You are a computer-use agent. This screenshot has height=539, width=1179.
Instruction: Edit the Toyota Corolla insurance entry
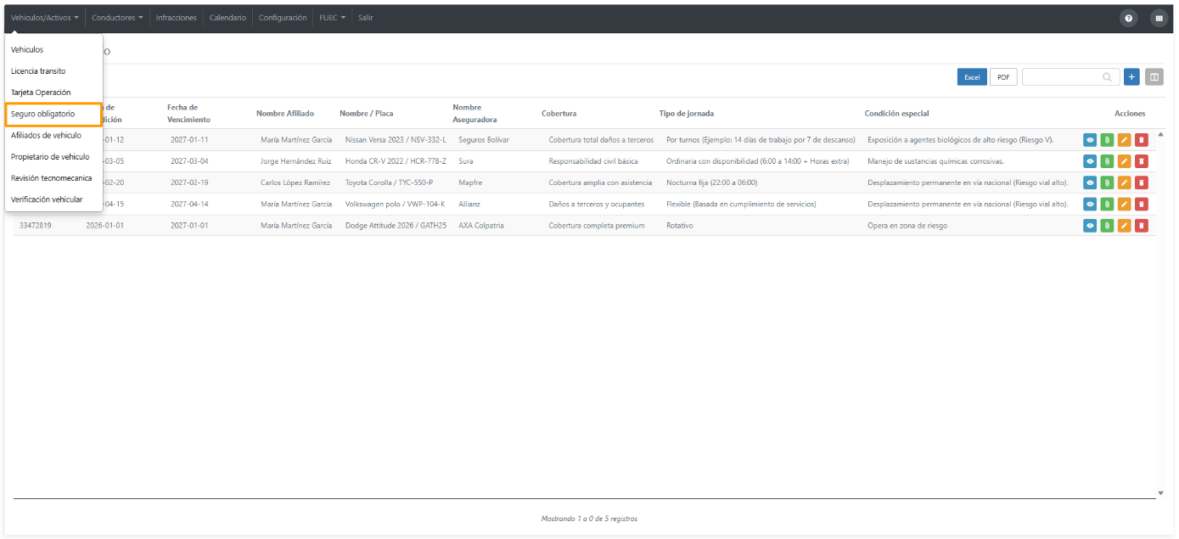[x=1125, y=182]
